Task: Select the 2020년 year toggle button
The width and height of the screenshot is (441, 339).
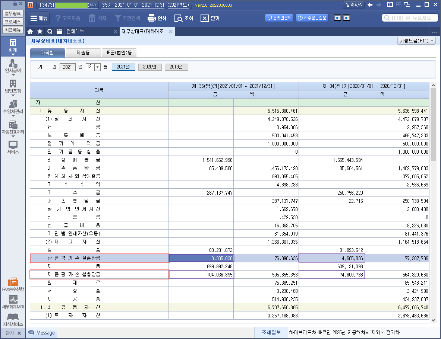Action: (x=150, y=67)
